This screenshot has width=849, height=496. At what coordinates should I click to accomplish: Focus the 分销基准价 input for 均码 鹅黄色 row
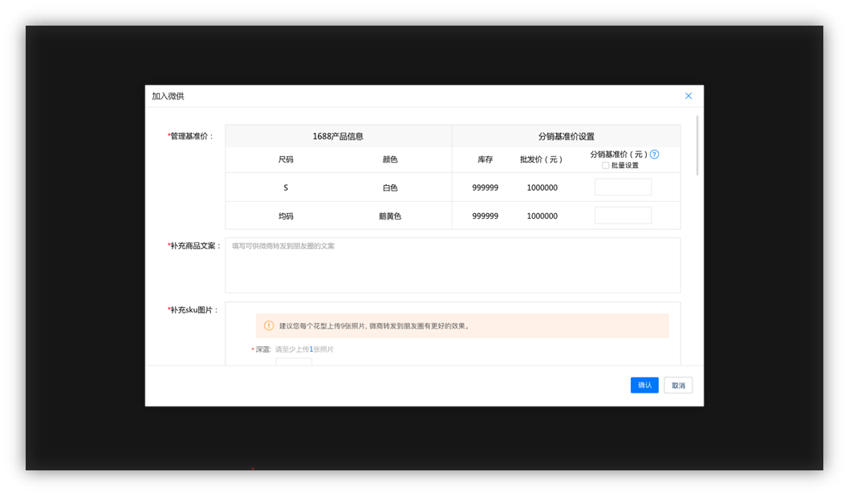pyautogui.click(x=623, y=216)
